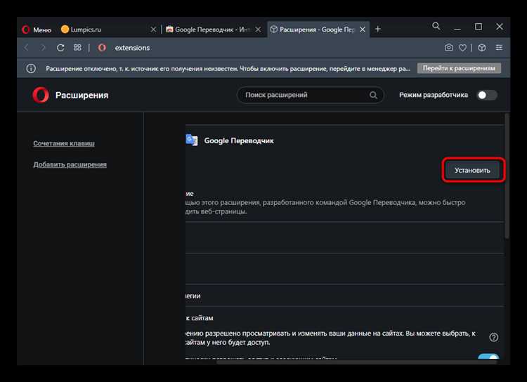Click Перейти к расширениям button
Screen dimensions: 527x382
[459, 68]
